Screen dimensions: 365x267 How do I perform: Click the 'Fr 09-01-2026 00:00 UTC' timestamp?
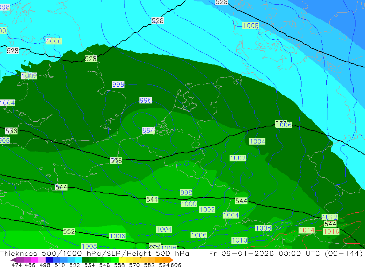pos(265,253)
